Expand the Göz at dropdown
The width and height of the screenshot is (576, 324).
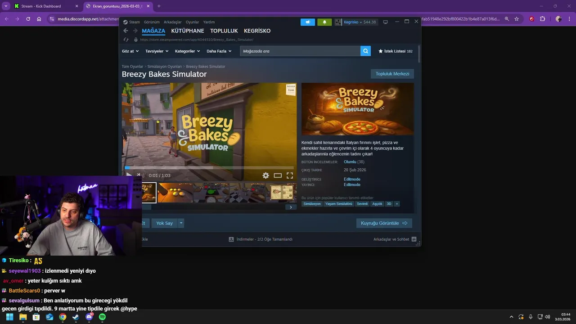pyautogui.click(x=130, y=51)
